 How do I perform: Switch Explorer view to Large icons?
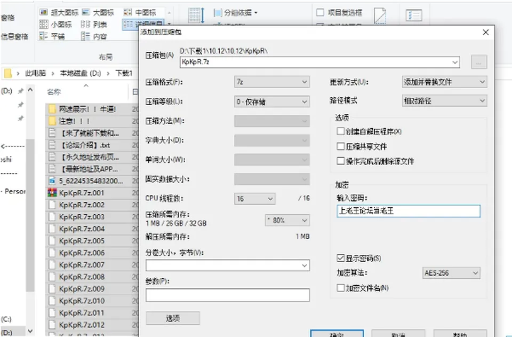(x=98, y=12)
